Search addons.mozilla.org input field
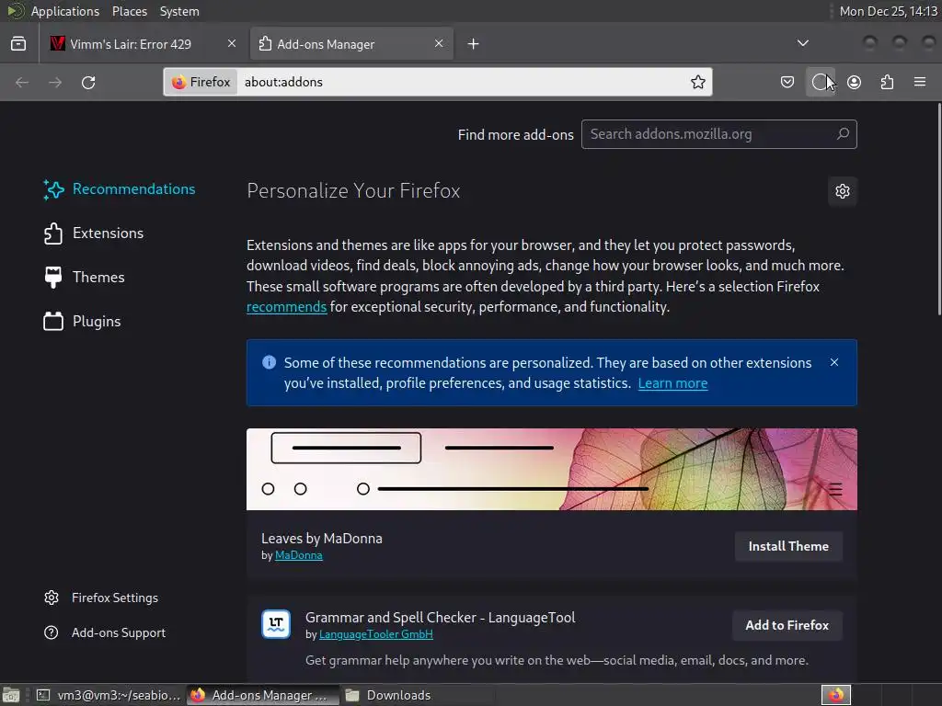The image size is (942, 706). pyautogui.click(x=719, y=134)
